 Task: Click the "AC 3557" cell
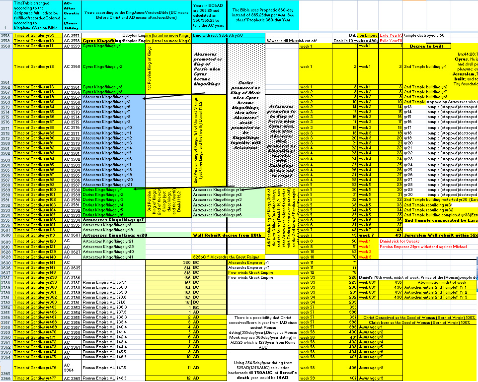click(x=72, y=36)
